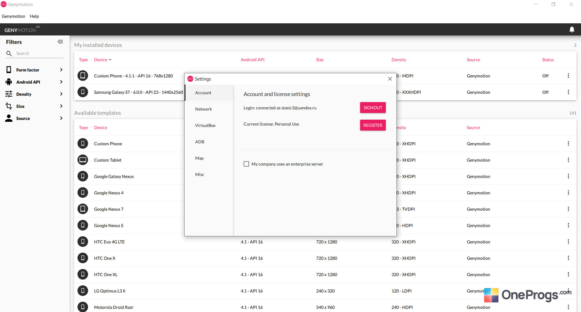Expand the Source filter
Viewport: 581px width, 312px height.
click(61, 118)
